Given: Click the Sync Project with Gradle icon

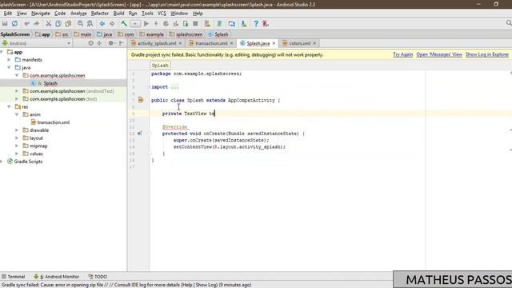Looking at the screenshot, I should point(219,23).
